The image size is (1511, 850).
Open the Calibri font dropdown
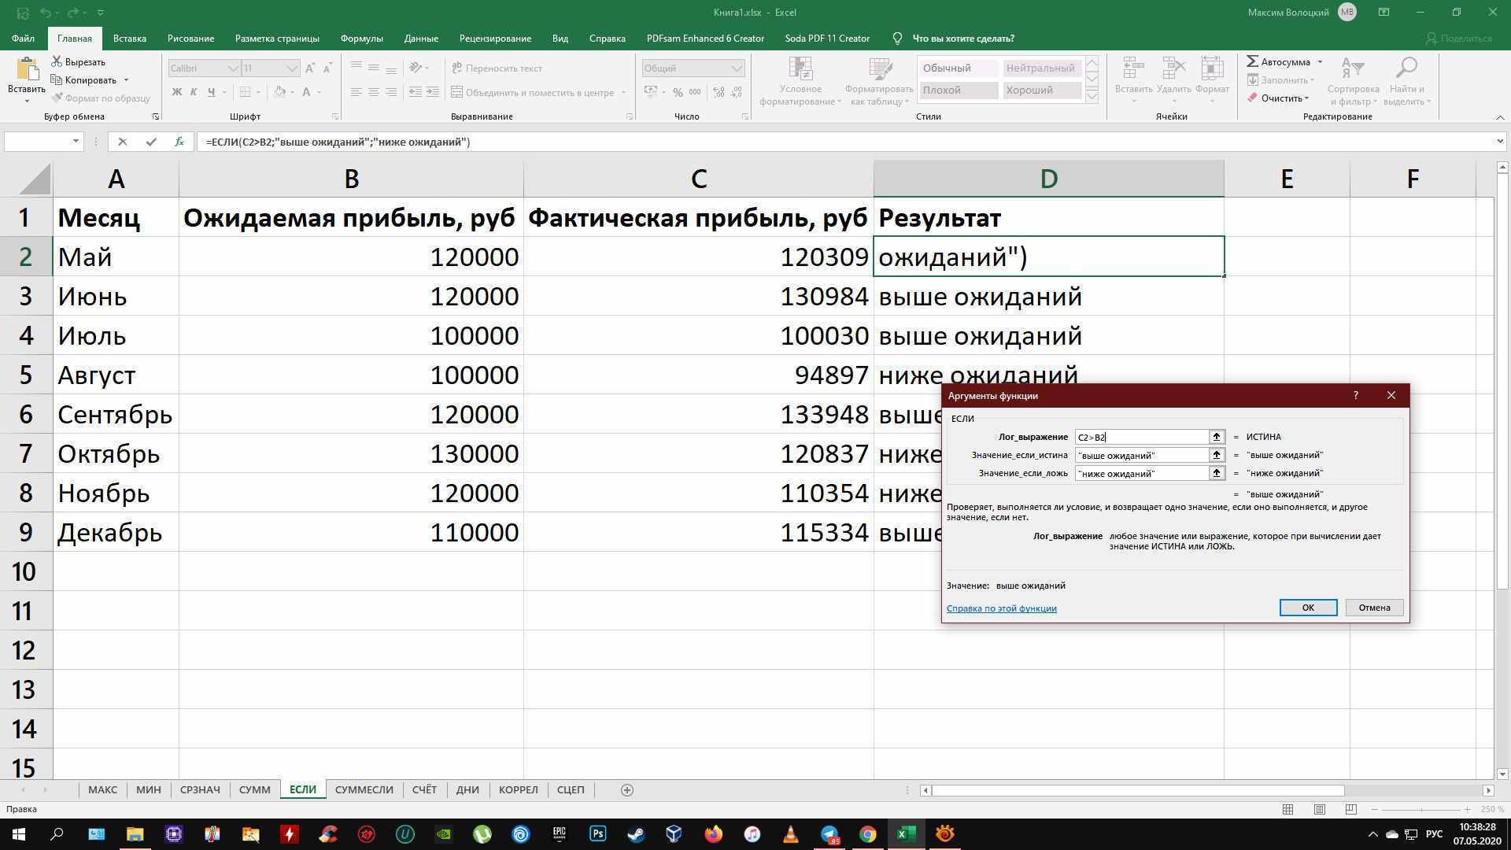[x=234, y=68]
